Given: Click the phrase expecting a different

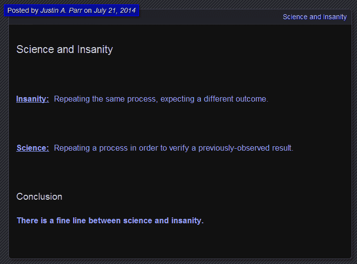Looking at the screenshot, I should click(x=197, y=99).
